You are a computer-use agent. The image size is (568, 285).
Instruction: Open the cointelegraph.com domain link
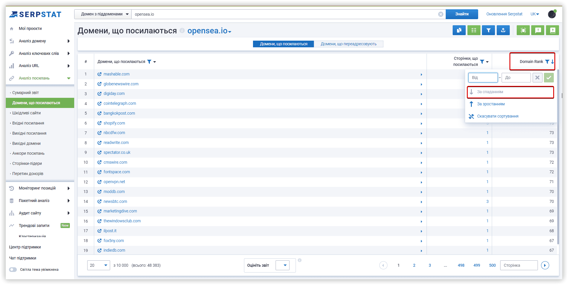[120, 104]
